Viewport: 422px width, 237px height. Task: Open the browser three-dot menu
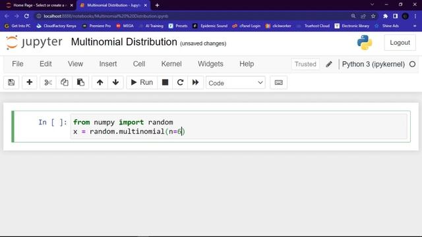pos(415,16)
